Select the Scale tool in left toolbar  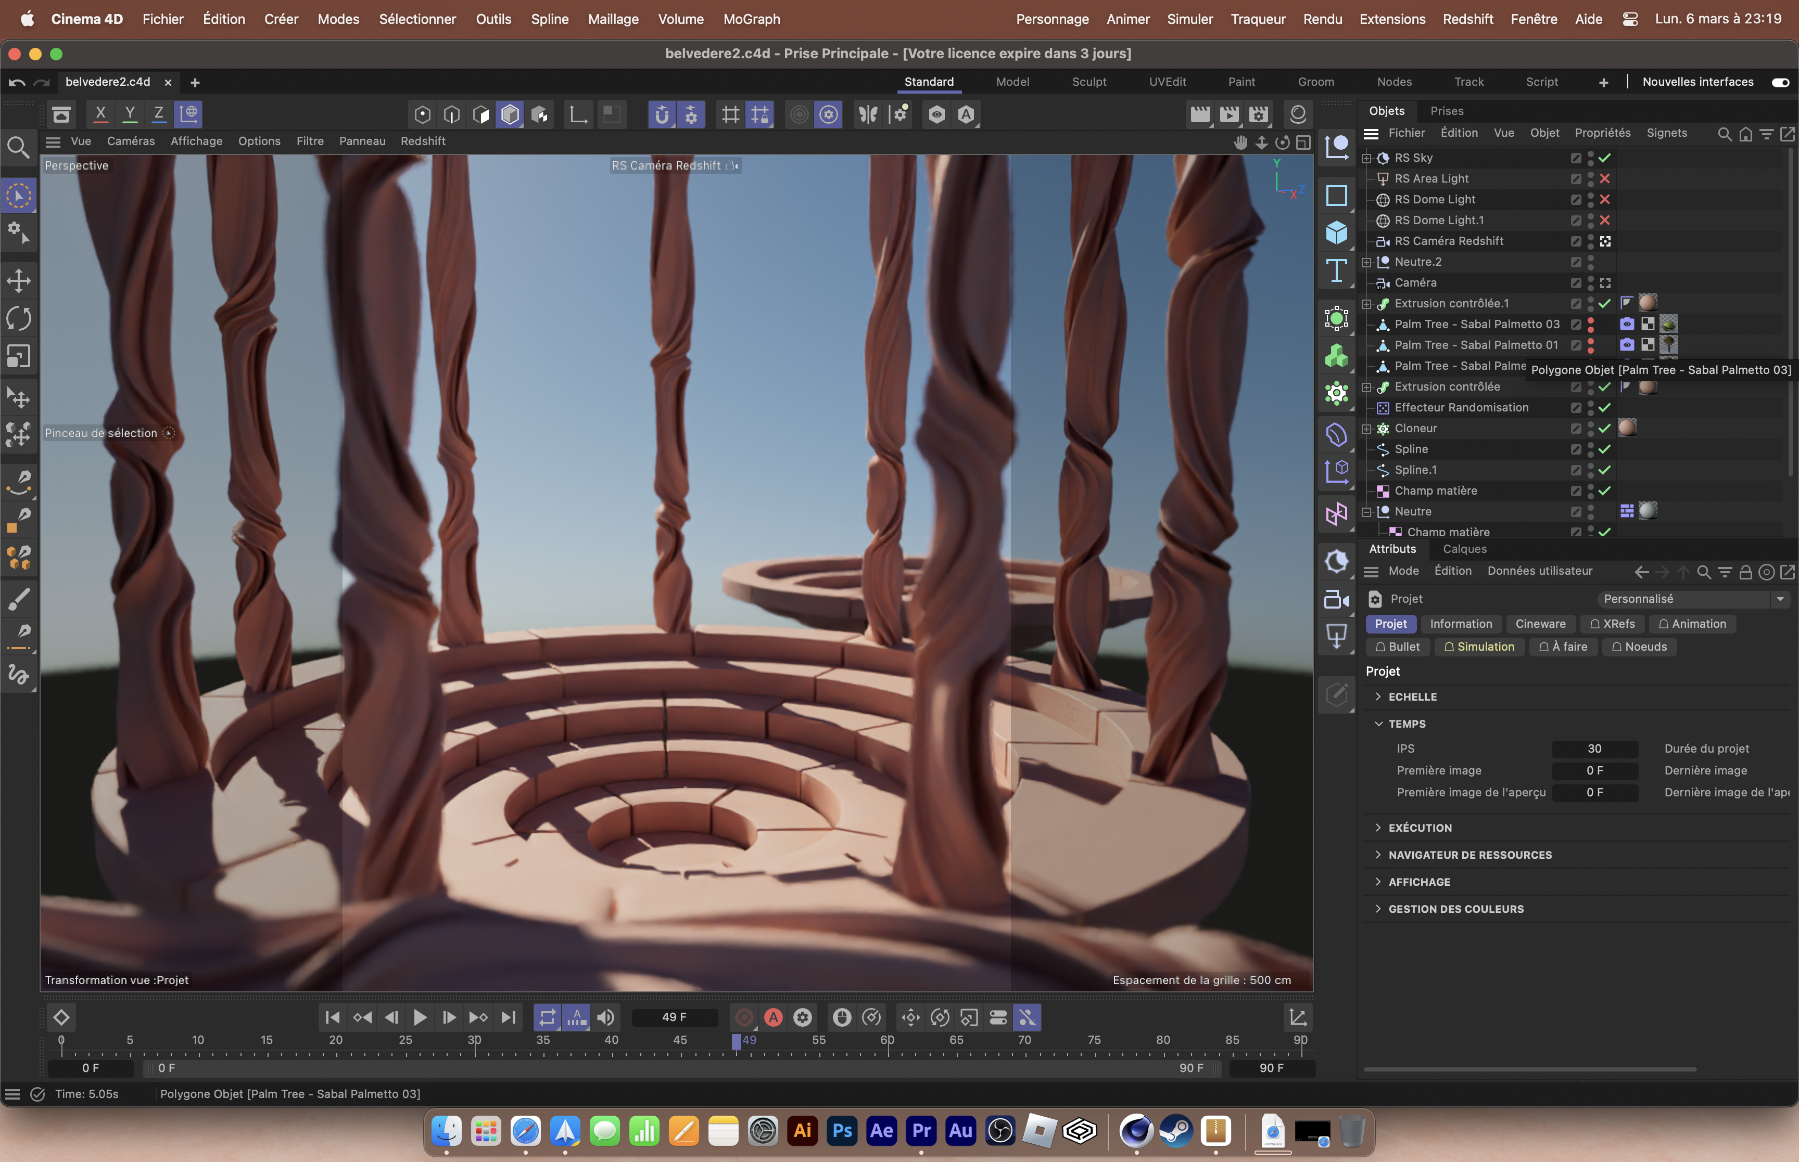pyautogui.click(x=19, y=355)
